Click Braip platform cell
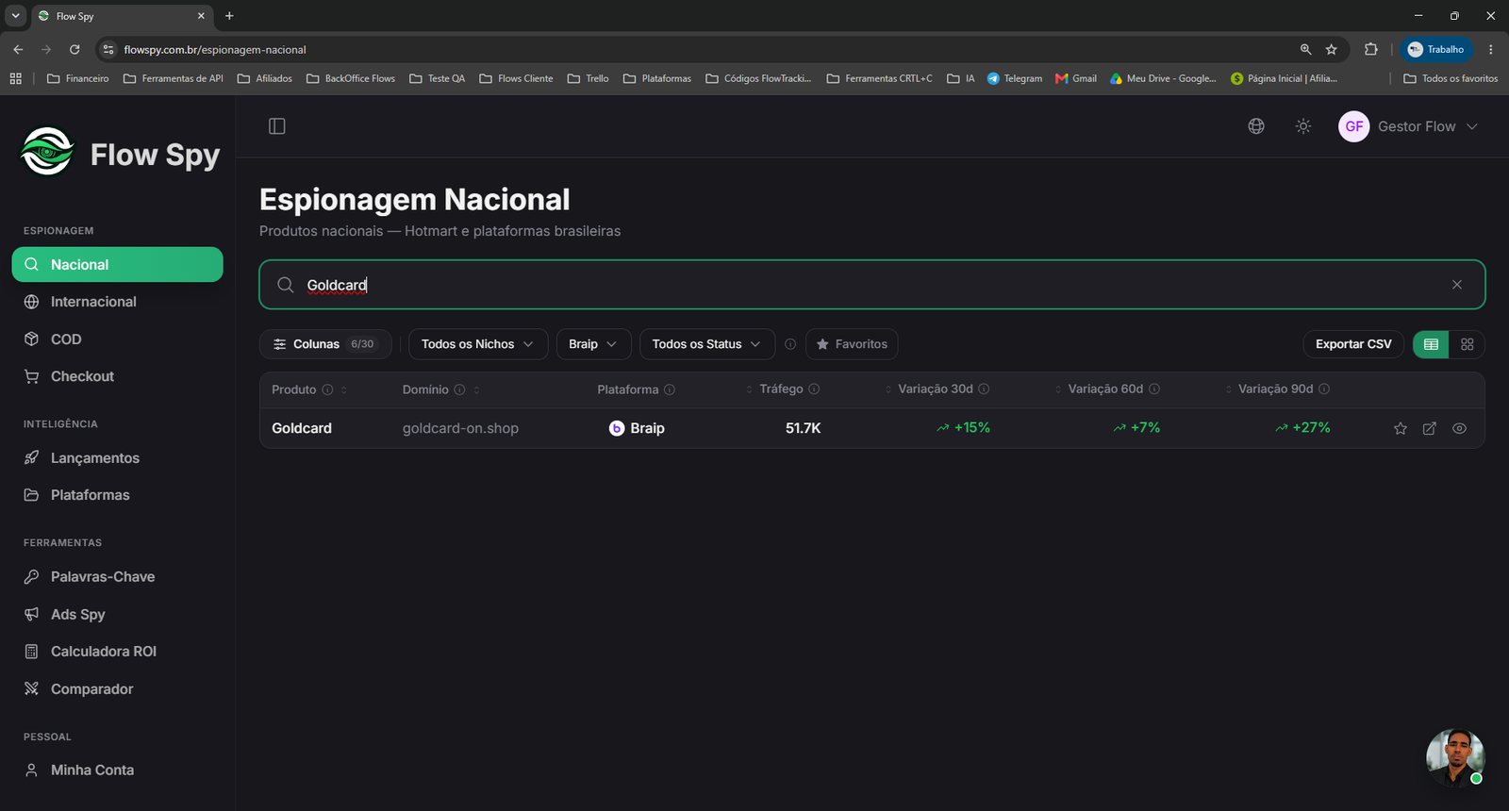1509x811 pixels. click(x=637, y=428)
